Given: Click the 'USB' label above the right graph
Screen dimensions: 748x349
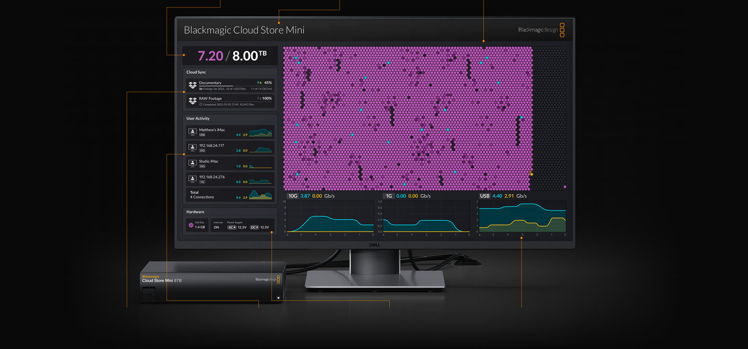Looking at the screenshot, I should 485,196.
